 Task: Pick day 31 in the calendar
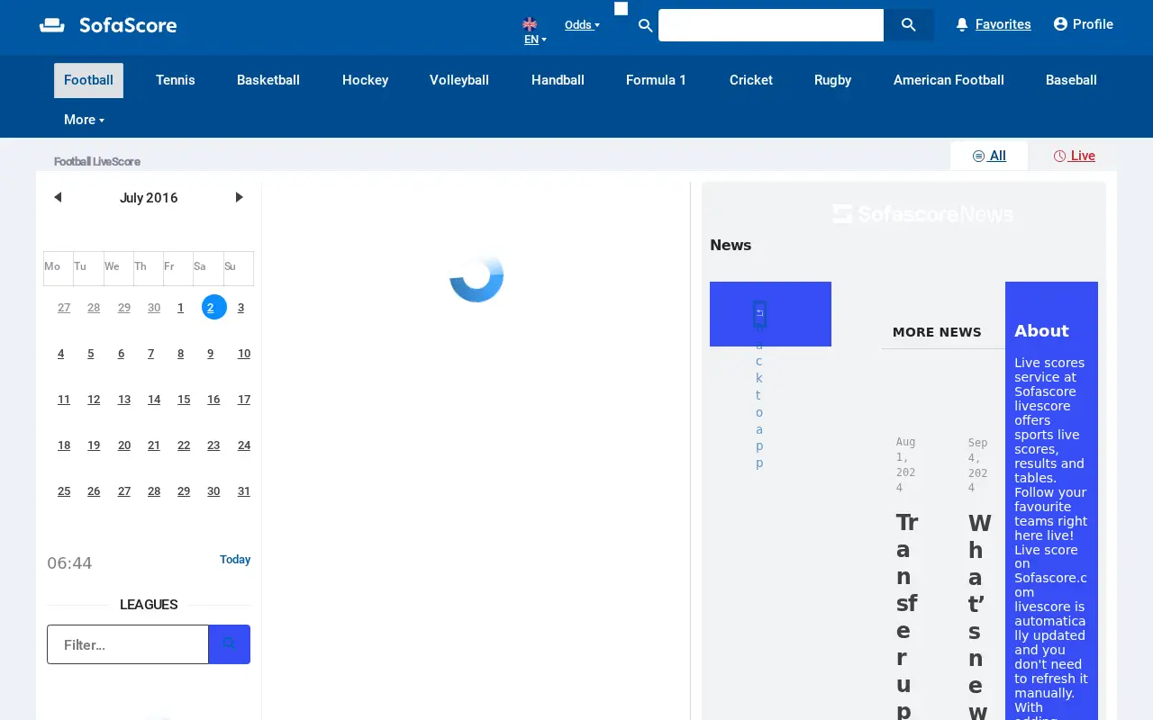[x=243, y=491]
